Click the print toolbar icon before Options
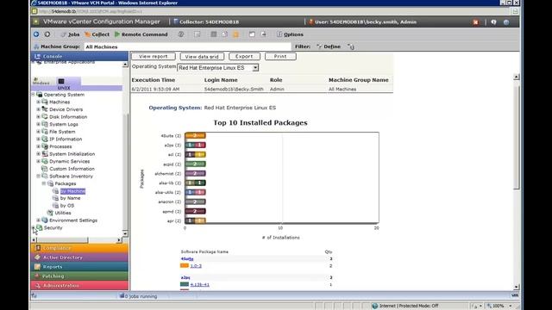The width and height of the screenshot is (552, 310). point(263,34)
